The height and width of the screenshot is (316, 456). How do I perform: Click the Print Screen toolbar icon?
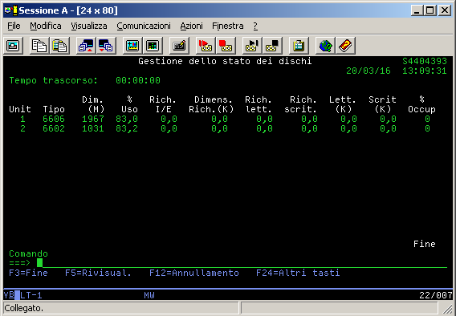tap(13, 46)
